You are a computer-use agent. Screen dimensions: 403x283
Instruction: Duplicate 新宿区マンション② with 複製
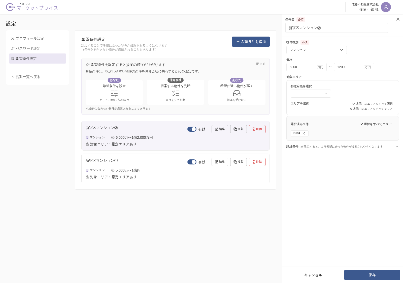[239, 129]
